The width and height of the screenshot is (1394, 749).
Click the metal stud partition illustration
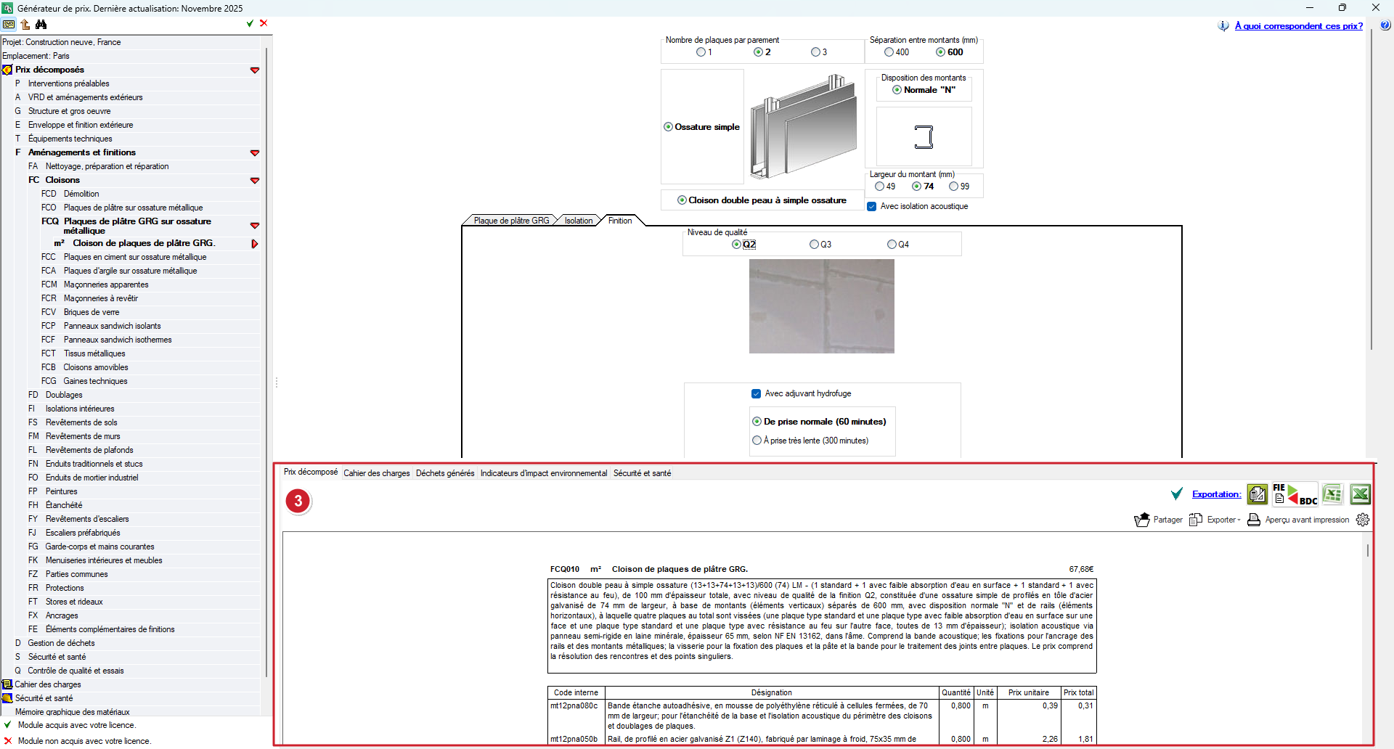[804, 126]
